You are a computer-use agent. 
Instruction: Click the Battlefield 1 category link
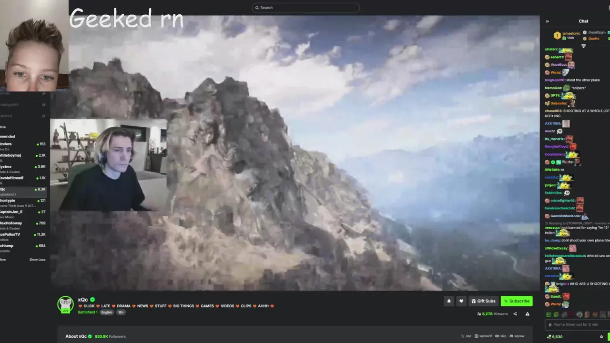[x=88, y=313]
